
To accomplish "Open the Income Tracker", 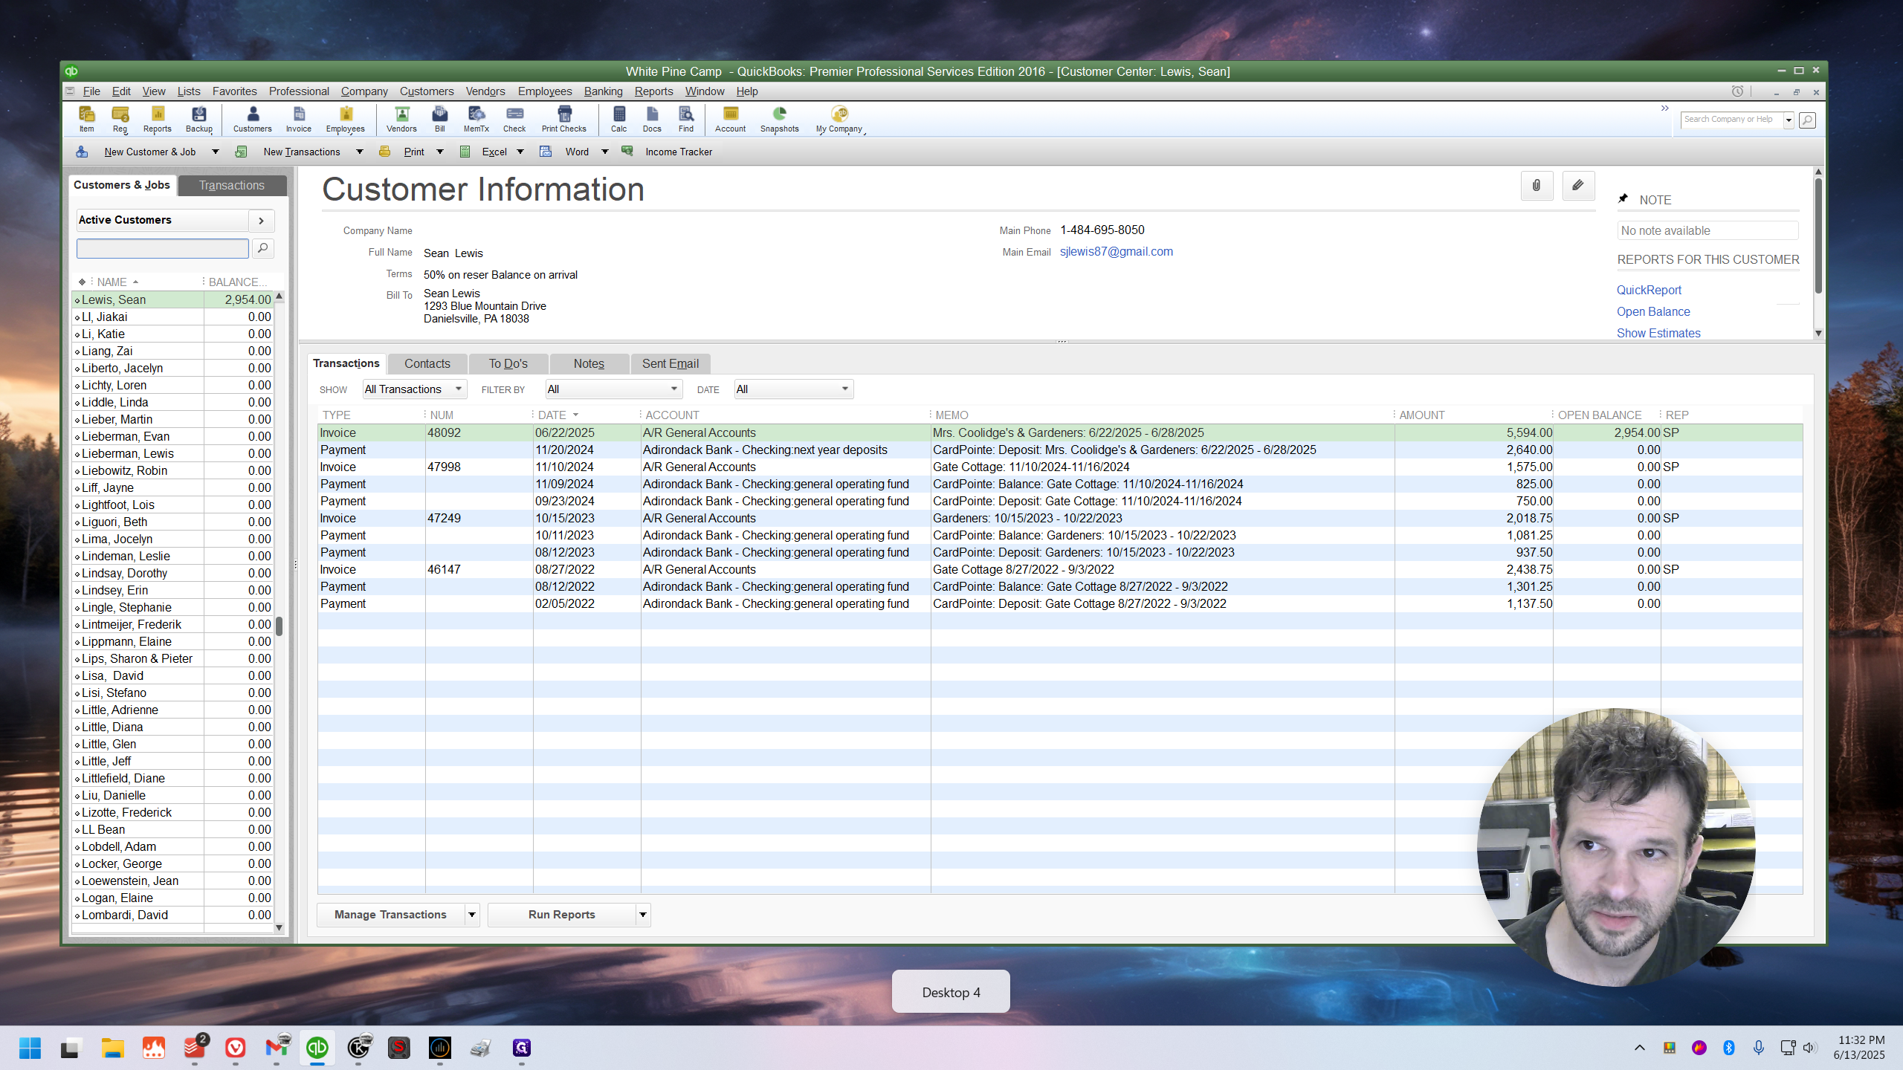I will point(679,152).
